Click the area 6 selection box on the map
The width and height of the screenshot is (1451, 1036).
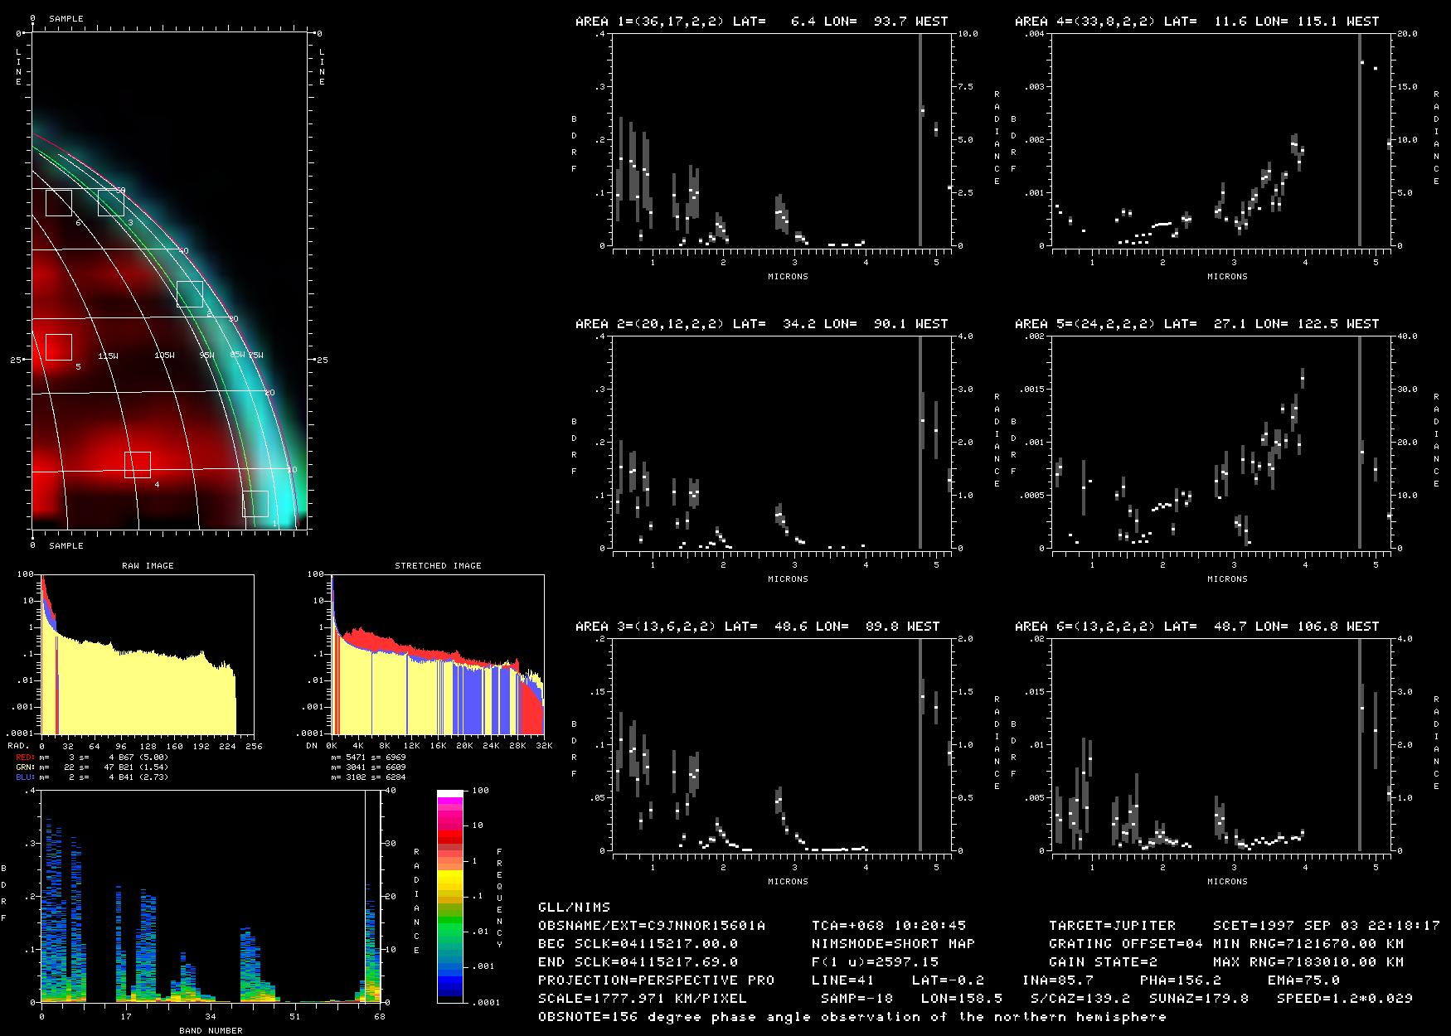(x=59, y=202)
